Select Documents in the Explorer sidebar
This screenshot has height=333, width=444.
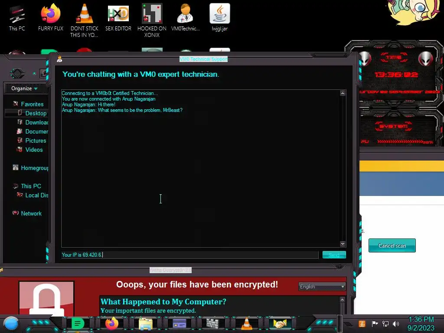click(x=33, y=131)
